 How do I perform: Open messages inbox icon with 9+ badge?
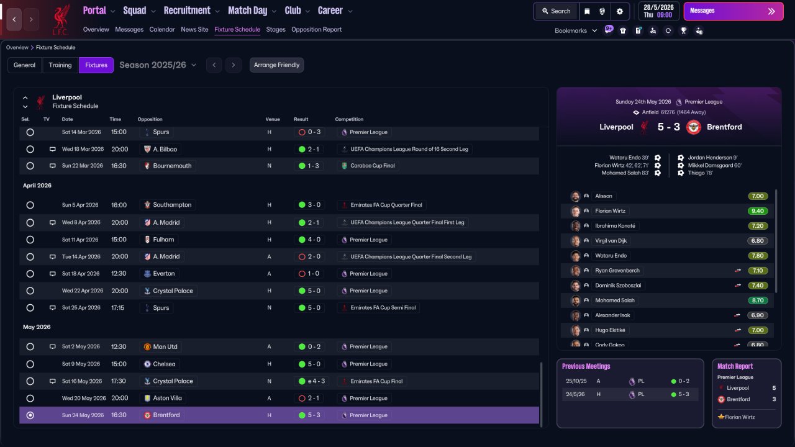click(608, 30)
